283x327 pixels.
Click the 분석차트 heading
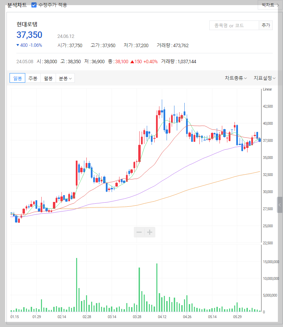(17, 5)
